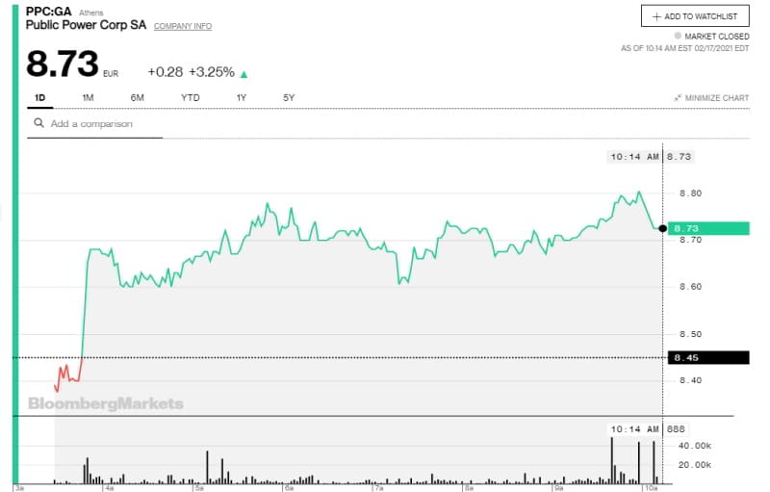The image size is (770, 492).
Task: Click the 10:14 AM price tooltip
Action: (x=651, y=157)
